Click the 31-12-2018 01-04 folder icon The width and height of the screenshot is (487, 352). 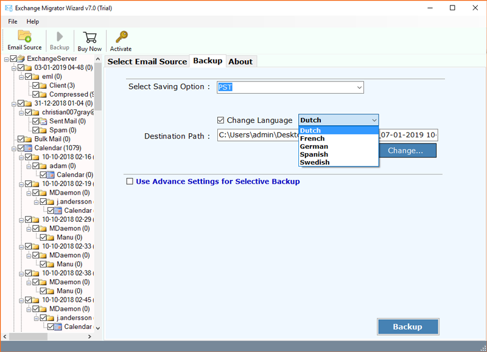pos(28,103)
